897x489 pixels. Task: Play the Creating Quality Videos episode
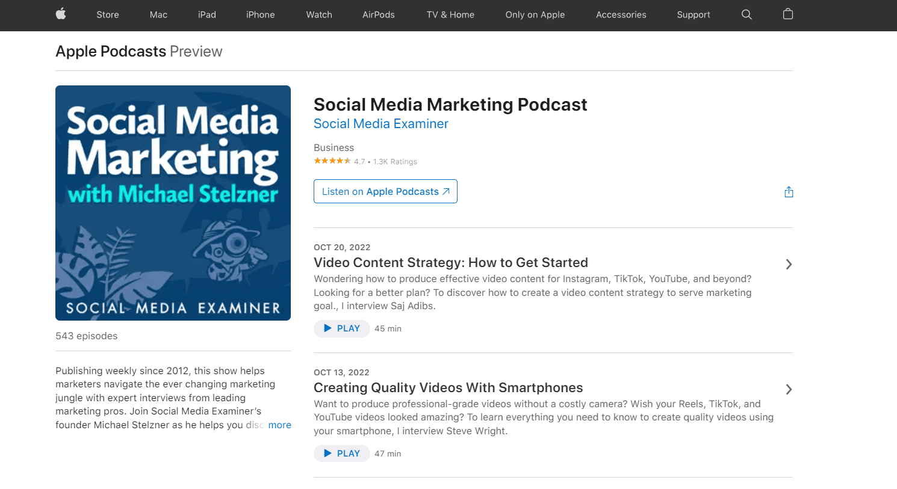341,454
